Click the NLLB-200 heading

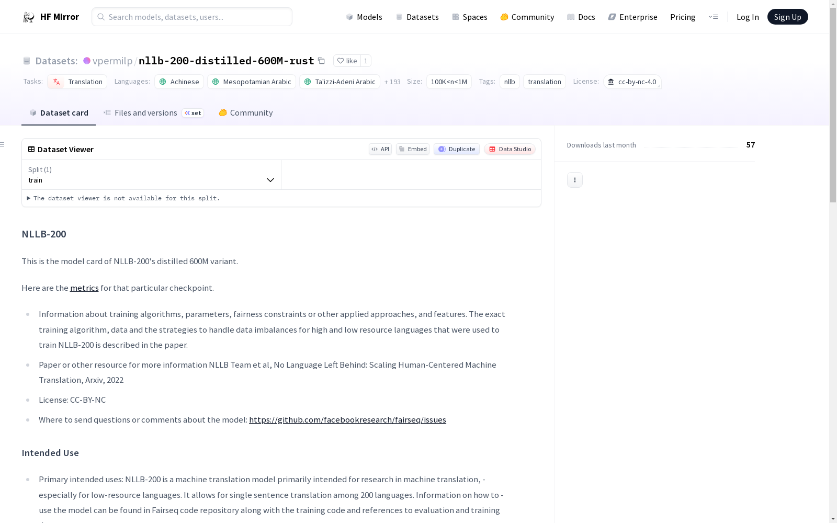pyautogui.click(x=44, y=234)
